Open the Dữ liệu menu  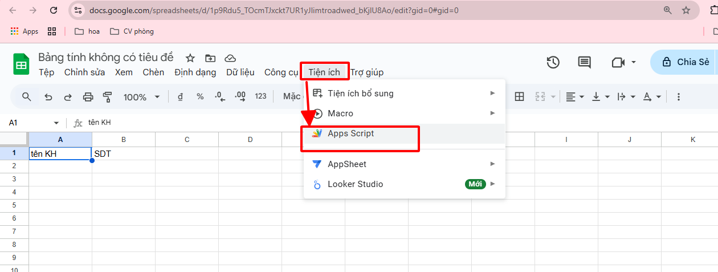pos(240,72)
